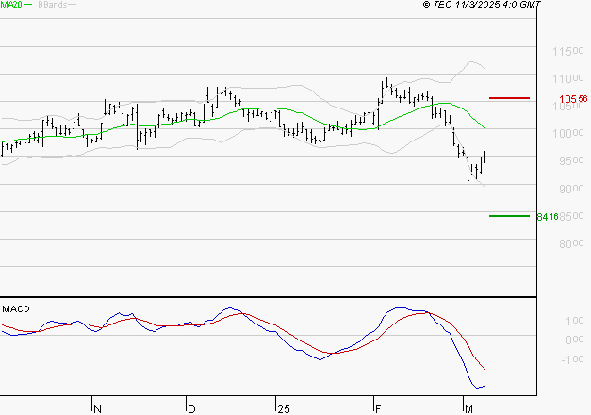This screenshot has height=415, width=591.
Task: Click the BBands legend label
Action: 53,5
